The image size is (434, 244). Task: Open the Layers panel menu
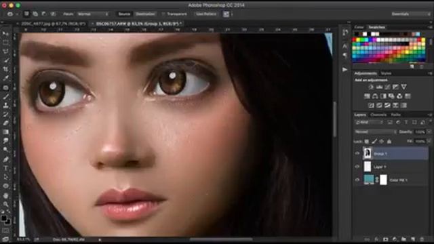click(x=430, y=115)
